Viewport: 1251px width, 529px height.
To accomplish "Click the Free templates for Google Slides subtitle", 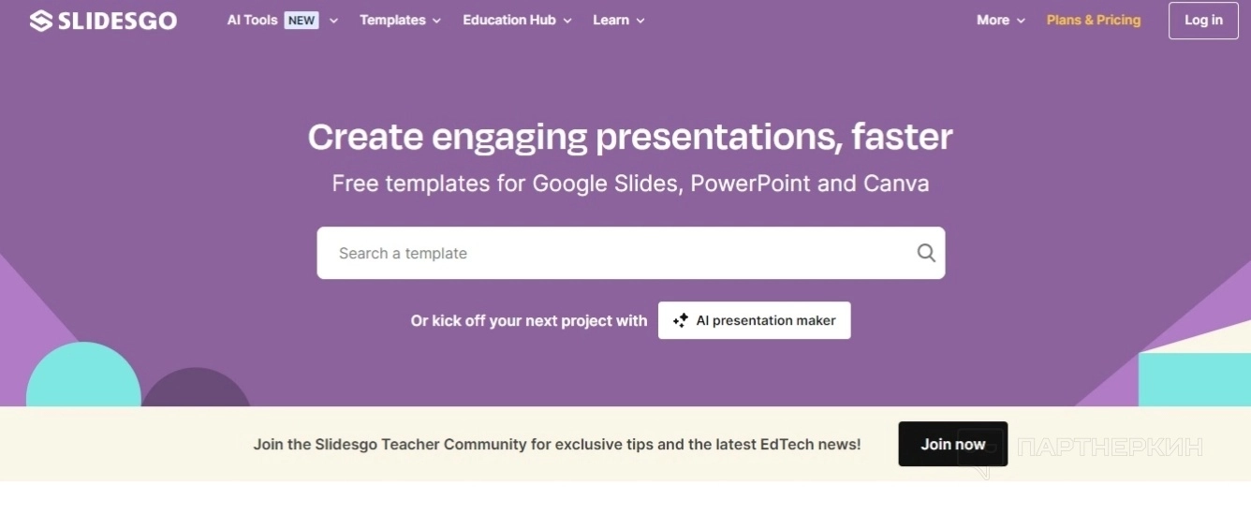I will click(x=630, y=184).
